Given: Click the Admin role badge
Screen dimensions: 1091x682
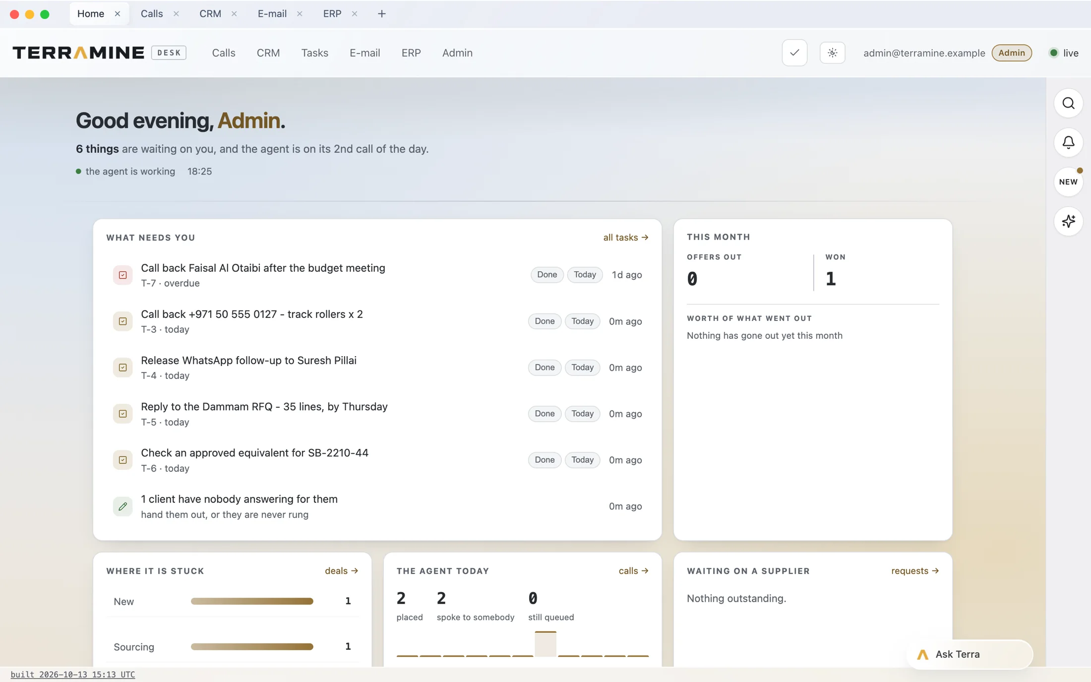Looking at the screenshot, I should pyautogui.click(x=1012, y=53).
